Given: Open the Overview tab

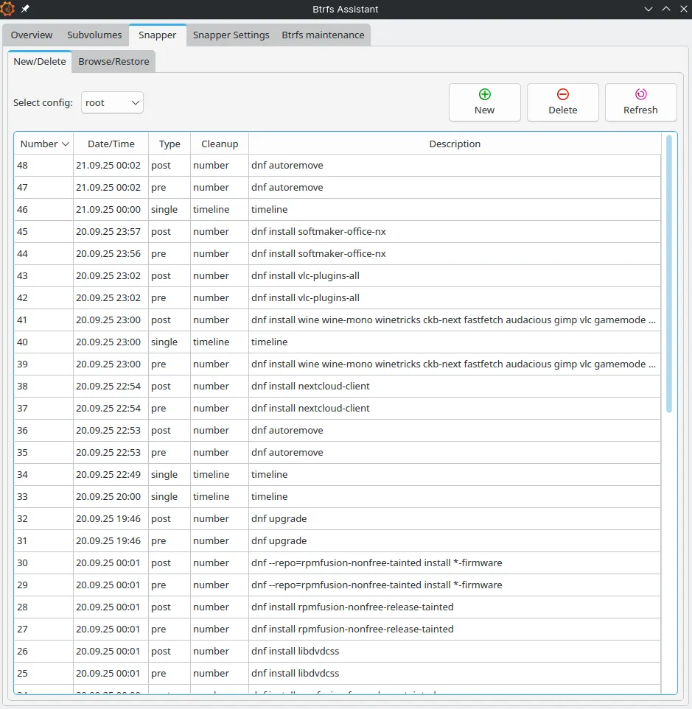Looking at the screenshot, I should [x=32, y=35].
